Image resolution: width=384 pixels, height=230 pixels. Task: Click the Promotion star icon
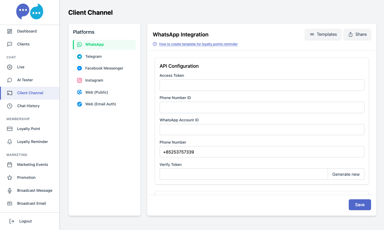click(10, 178)
